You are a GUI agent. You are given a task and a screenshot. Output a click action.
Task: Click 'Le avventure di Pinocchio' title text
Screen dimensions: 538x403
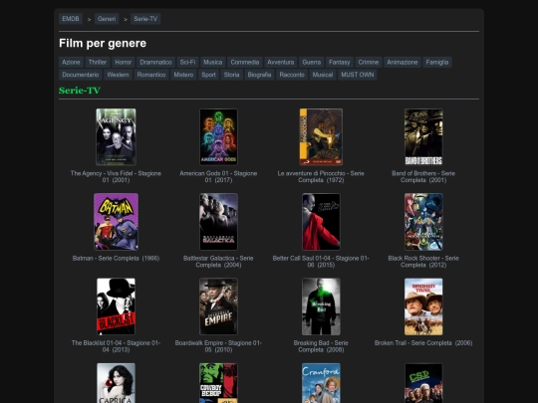point(321,176)
